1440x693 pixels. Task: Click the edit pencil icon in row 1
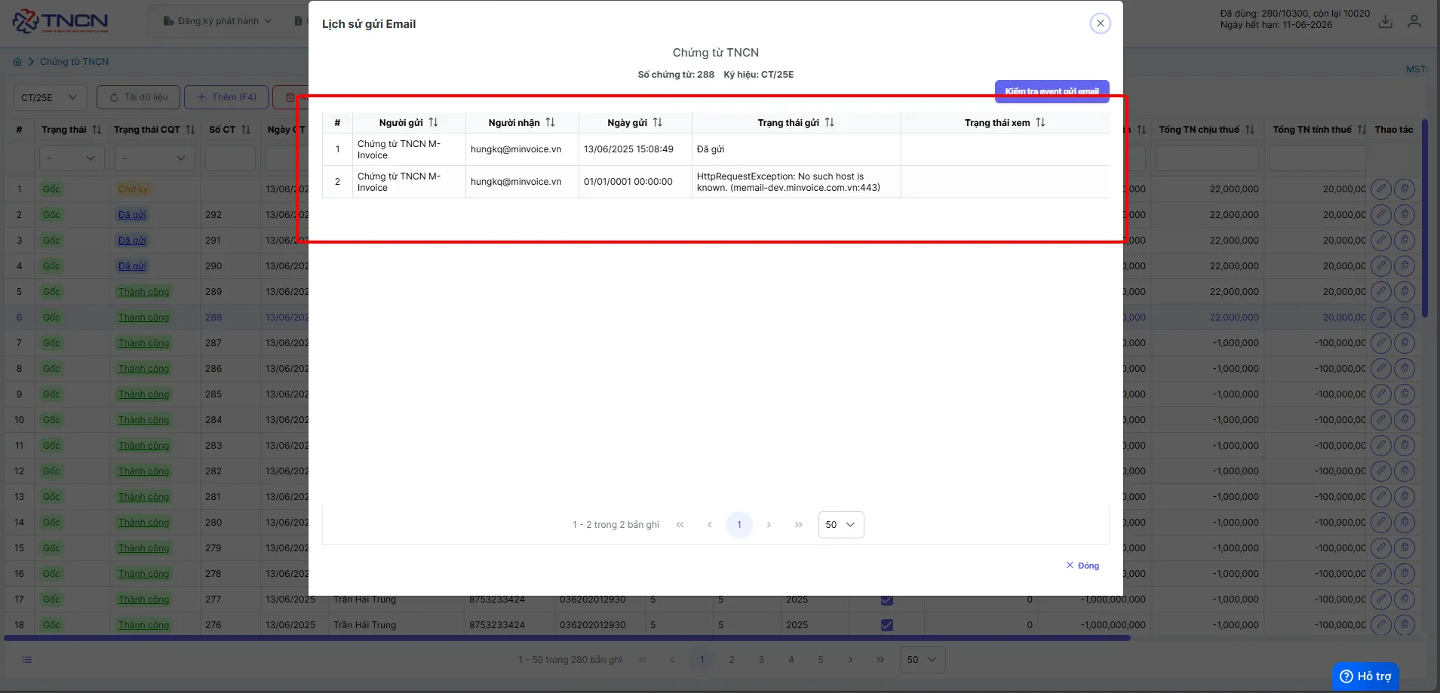pos(1381,189)
